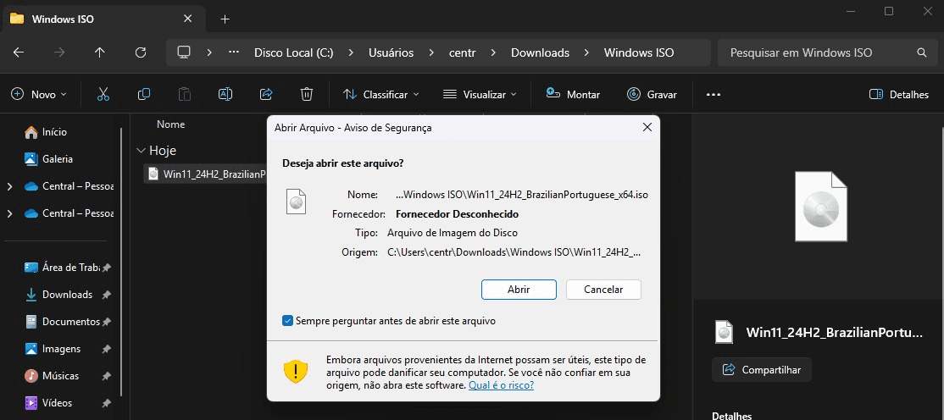Toggle the Detalhes pane button
944x420 pixels.
[x=899, y=95]
